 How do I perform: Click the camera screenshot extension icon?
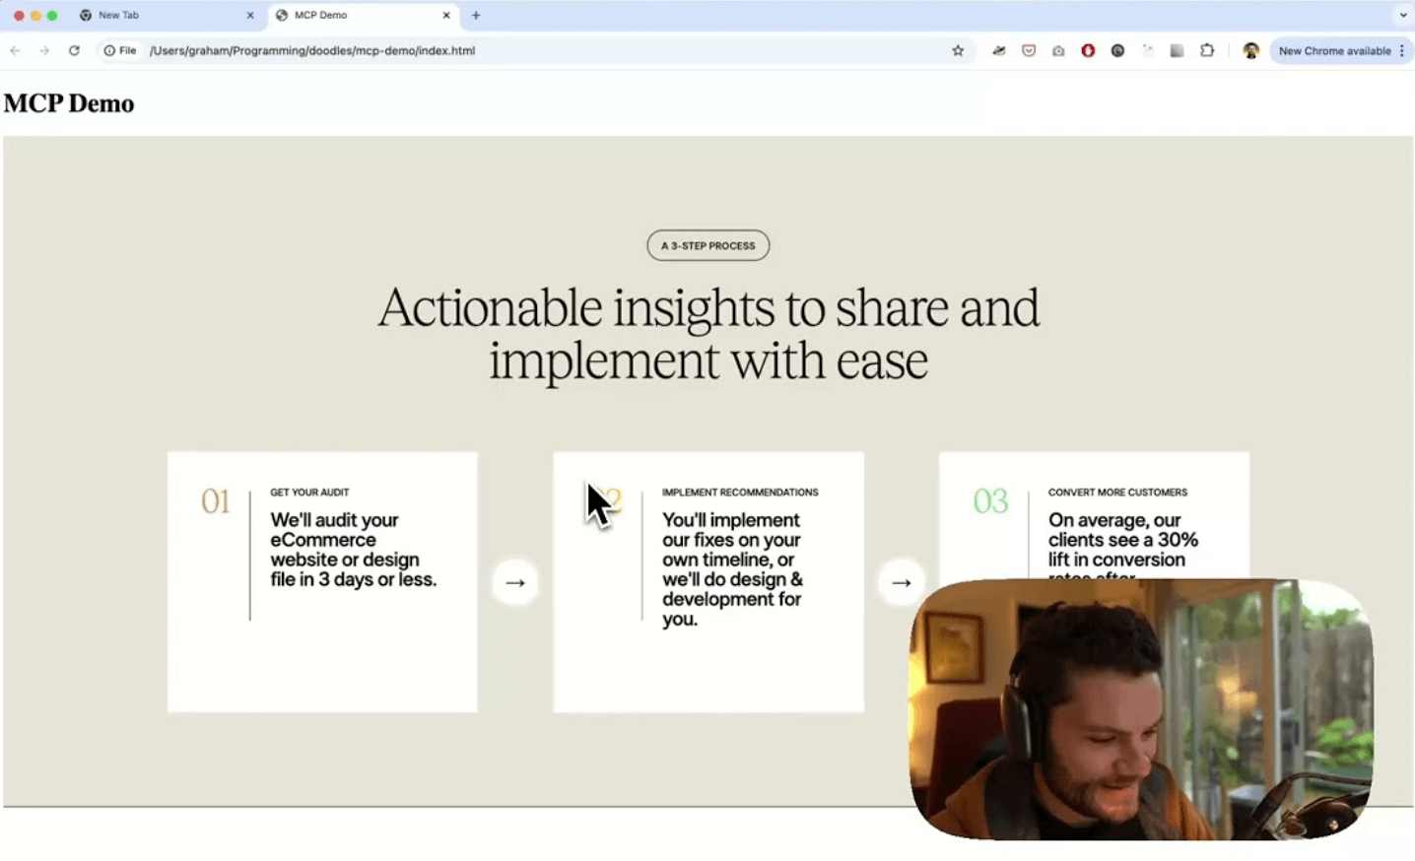point(1058,50)
